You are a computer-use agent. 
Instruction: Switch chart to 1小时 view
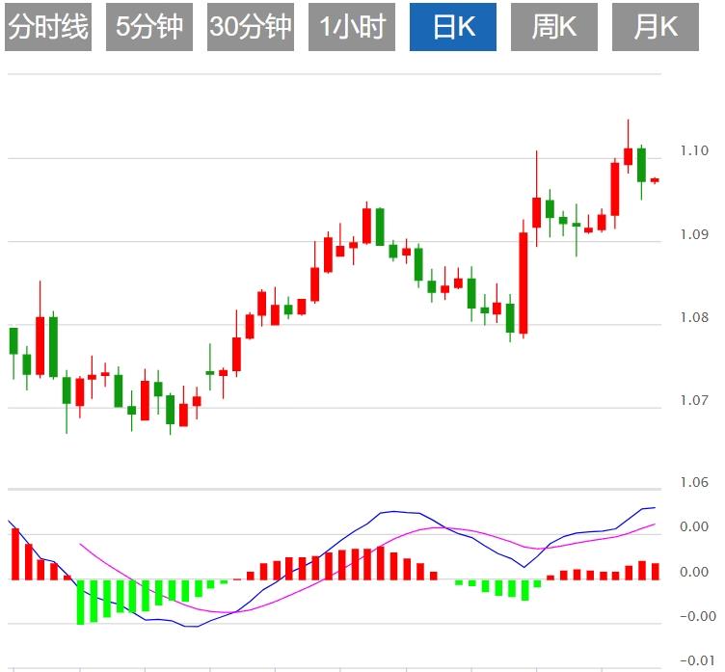[352, 27]
